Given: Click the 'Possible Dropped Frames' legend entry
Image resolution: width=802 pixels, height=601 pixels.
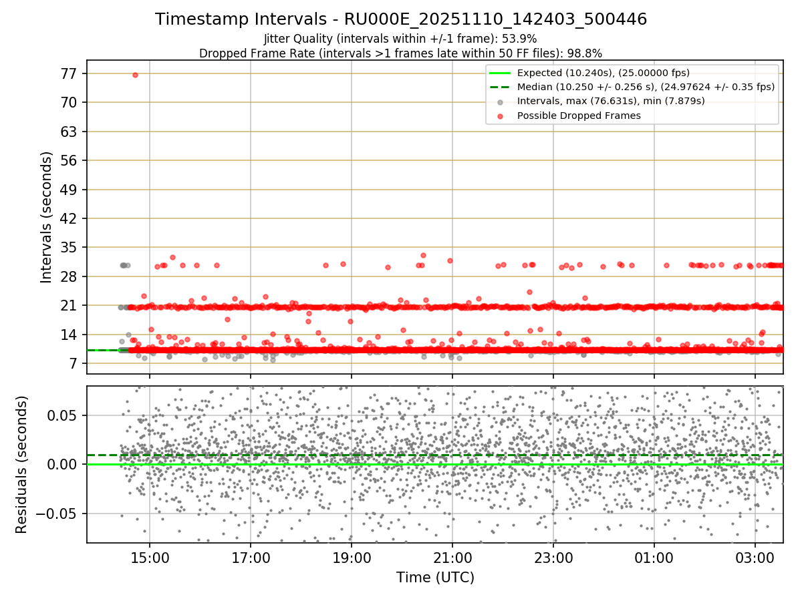Looking at the screenshot, I should 579,116.
